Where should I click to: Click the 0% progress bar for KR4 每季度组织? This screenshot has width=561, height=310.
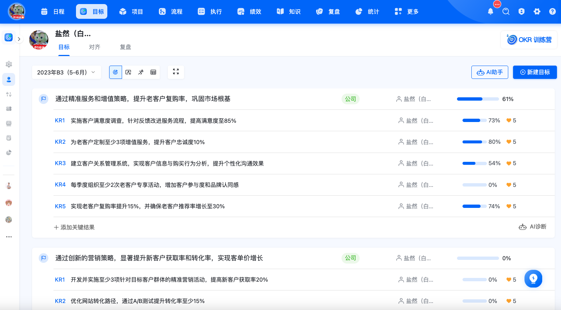[x=474, y=185]
